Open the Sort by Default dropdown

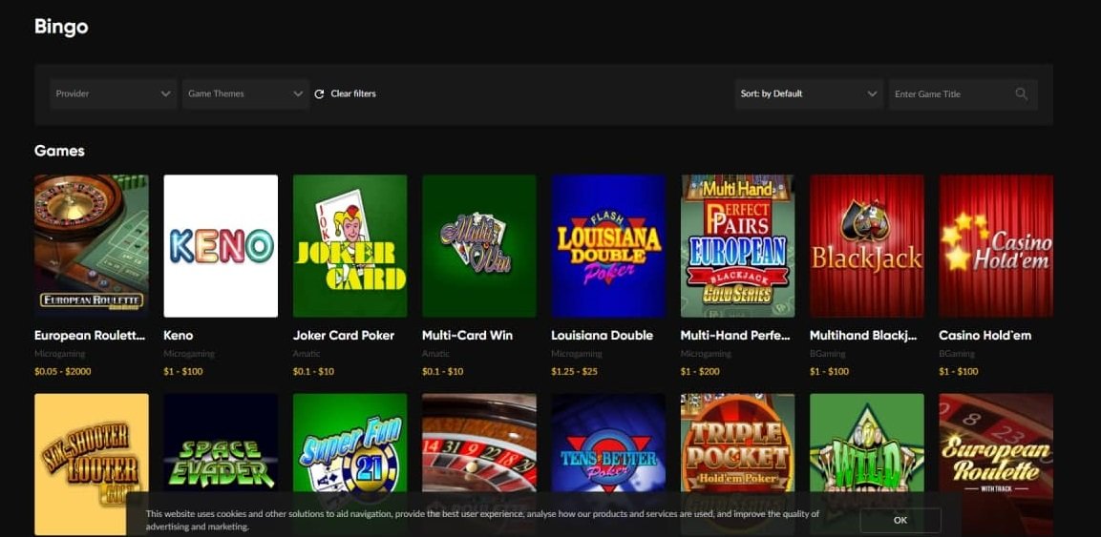(x=808, y=93)
